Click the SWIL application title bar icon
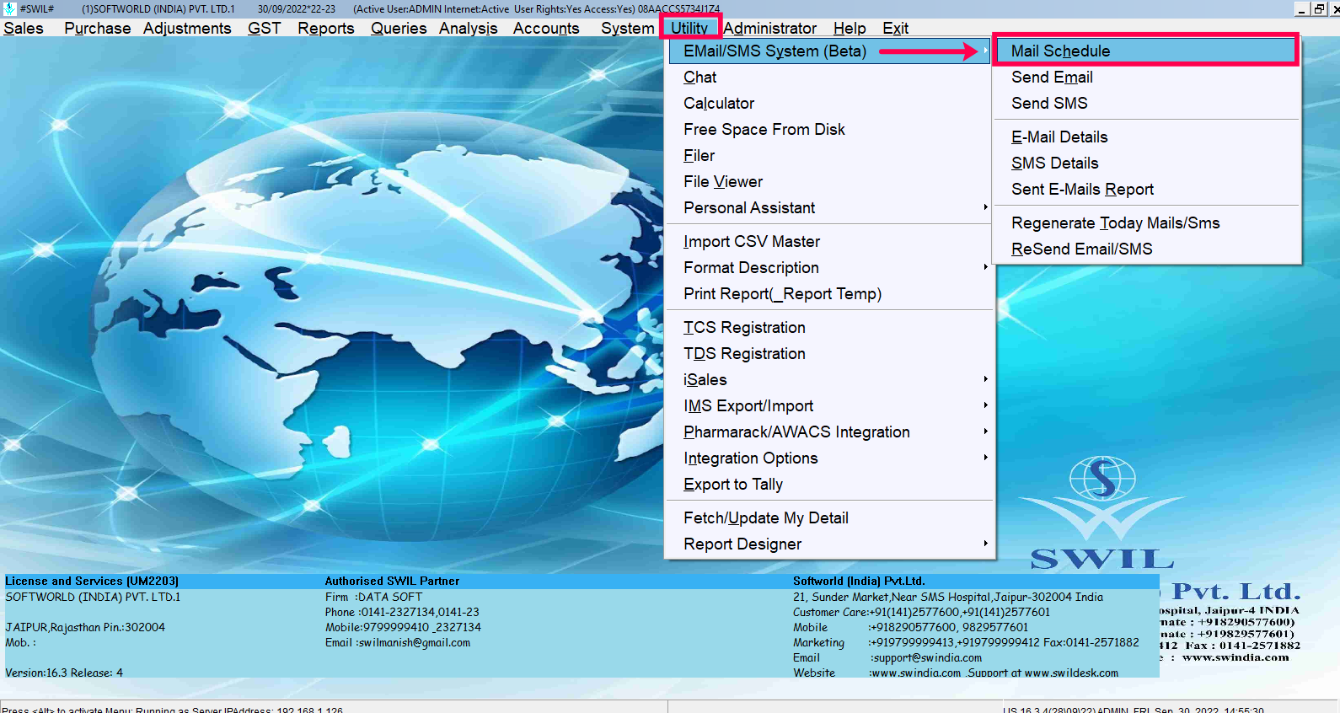Viewport: 1340px width, 713px height. point(9,8)
